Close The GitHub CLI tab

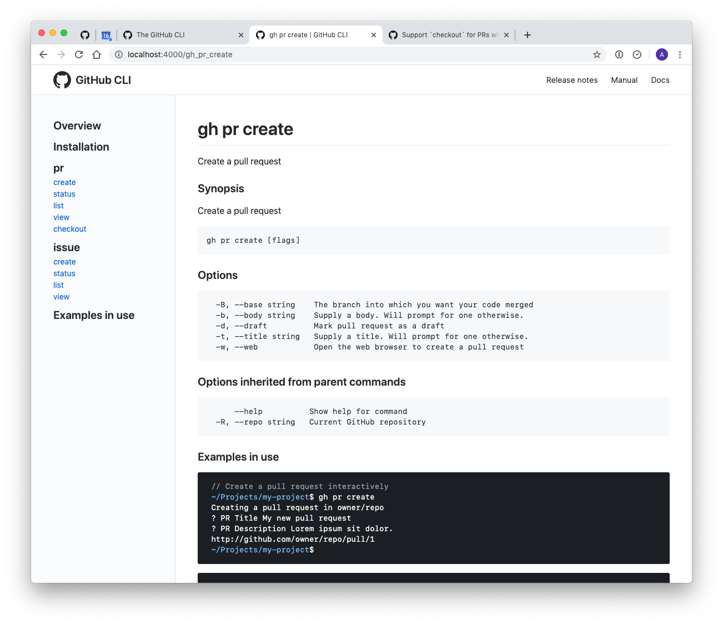(x=240, y=35)
